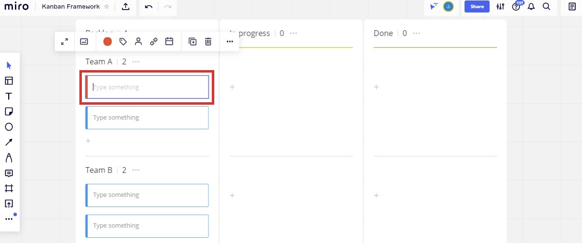
Task: Attach a link to the card
Action: point(154,42)
